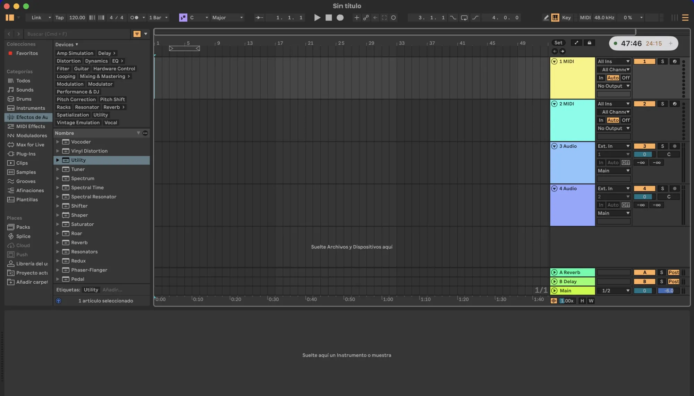This screenshot has height=396, width=694.
Task: Toggle Draw Mode pencil icon
Action: pos(546,18)
